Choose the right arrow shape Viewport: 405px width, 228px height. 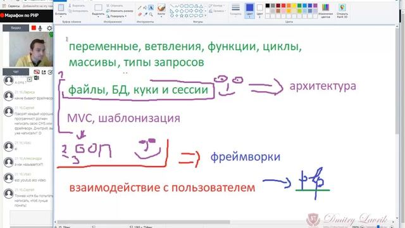click(x=191, y=11)
